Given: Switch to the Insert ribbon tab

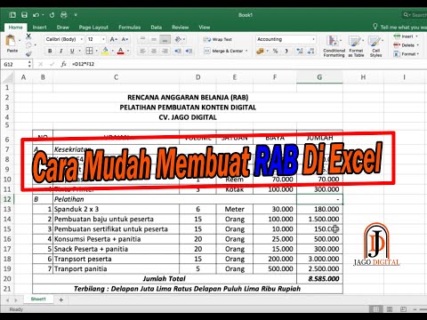Looking at the screenshot, I should pos(39,28).
